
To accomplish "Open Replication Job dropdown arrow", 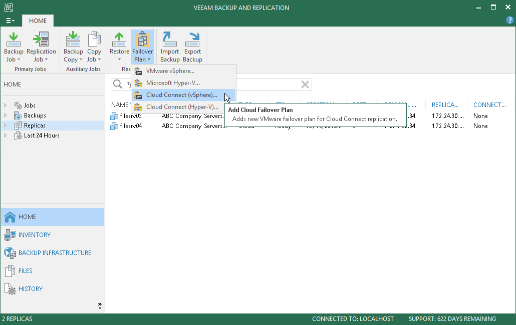I will (47, 59).
